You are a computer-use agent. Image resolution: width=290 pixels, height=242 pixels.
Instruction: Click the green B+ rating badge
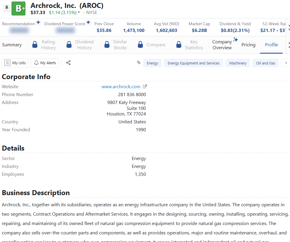(18, 8)
